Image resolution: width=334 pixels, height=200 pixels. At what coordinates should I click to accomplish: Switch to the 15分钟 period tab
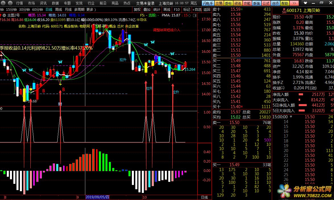point(11,10)
